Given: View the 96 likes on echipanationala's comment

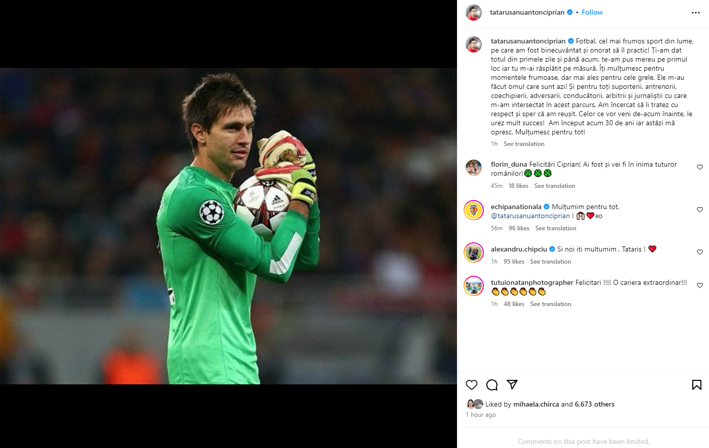Looking at the screenshot, I should (x=519, y=228).
